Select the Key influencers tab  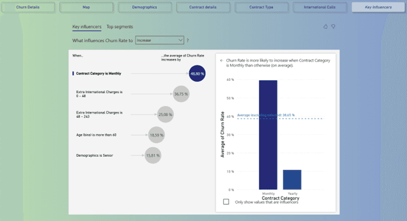[x=87, y=27]
